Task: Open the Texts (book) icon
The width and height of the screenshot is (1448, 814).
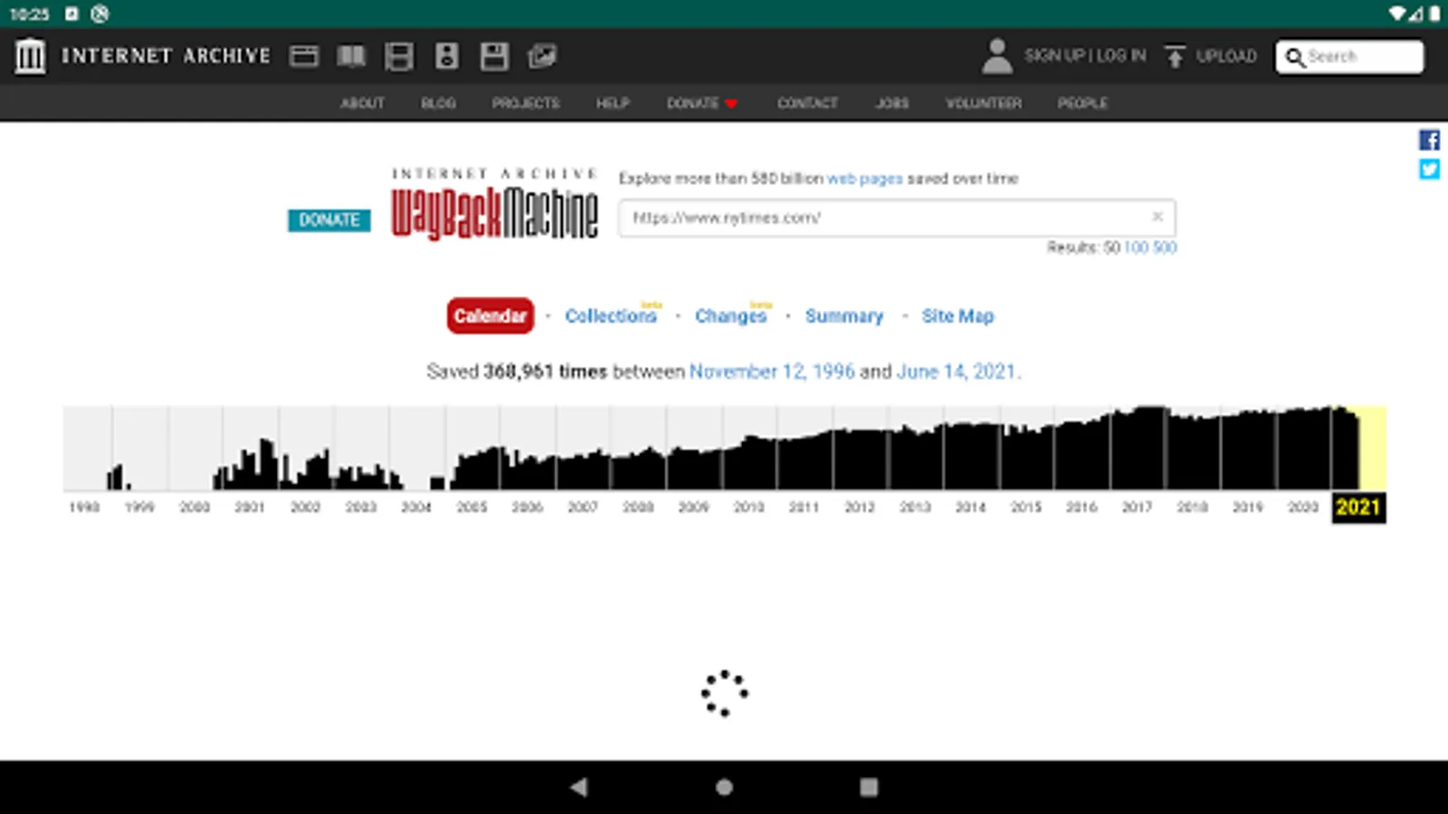Action: pyautogui.click(x=351, y=56)
